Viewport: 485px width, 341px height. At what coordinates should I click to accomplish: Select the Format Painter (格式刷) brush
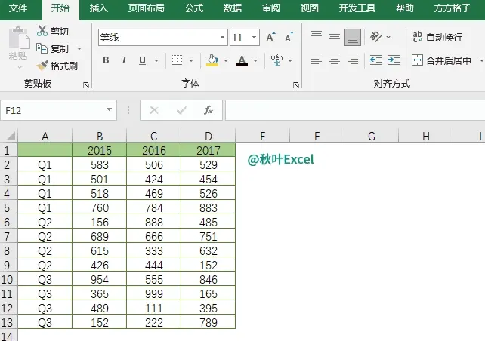pyautogui.click(x=42, y=66)
